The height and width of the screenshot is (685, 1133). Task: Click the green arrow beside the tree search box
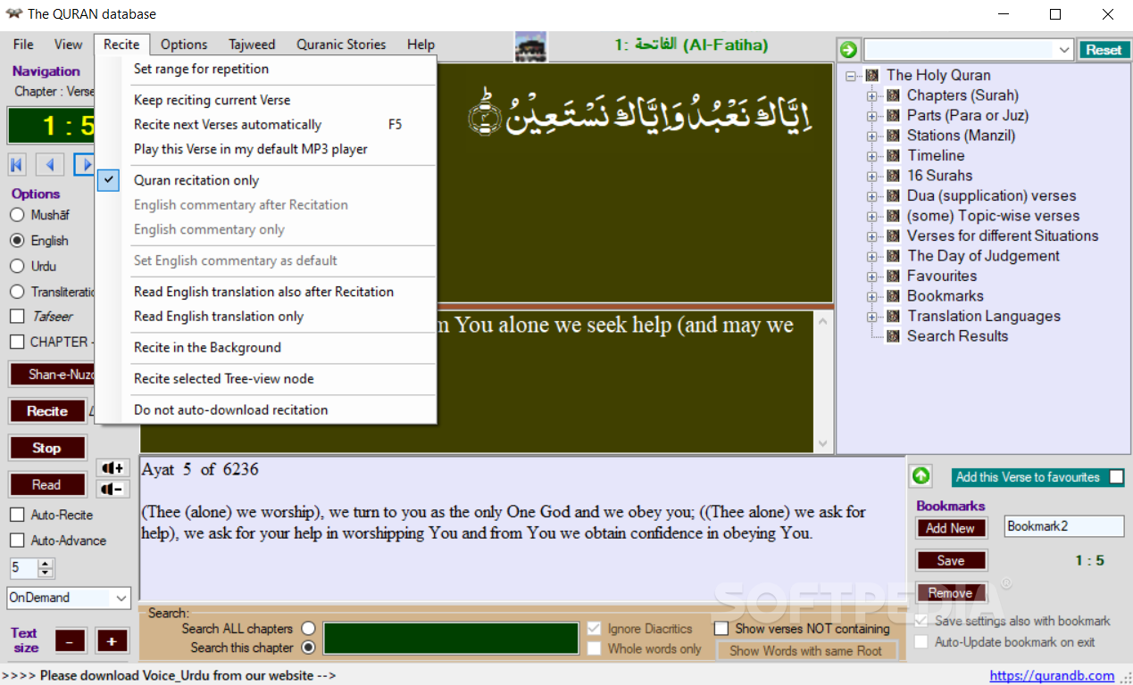(848, 50)
